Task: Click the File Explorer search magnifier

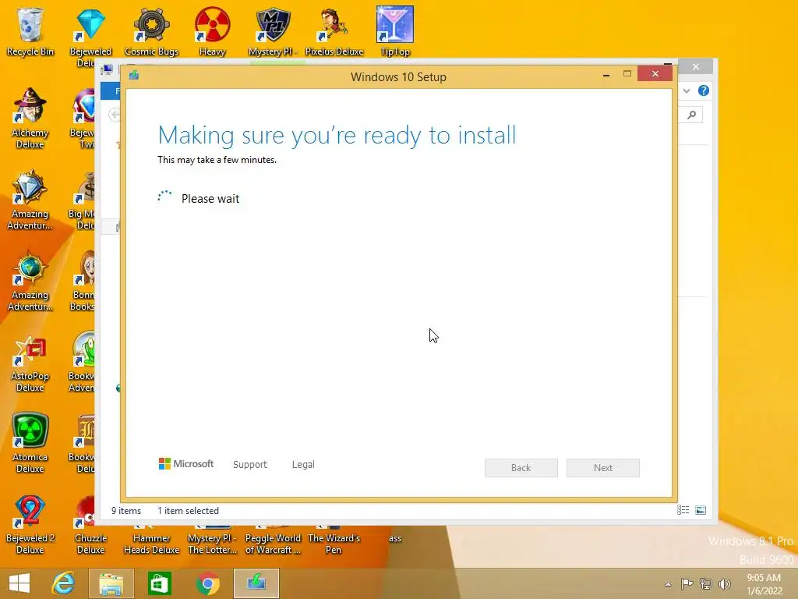Action: click(x=691, y=115)
